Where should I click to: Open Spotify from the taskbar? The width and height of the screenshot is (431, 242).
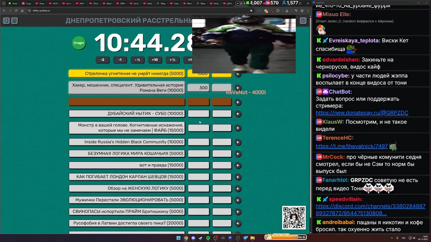[208, 238]
